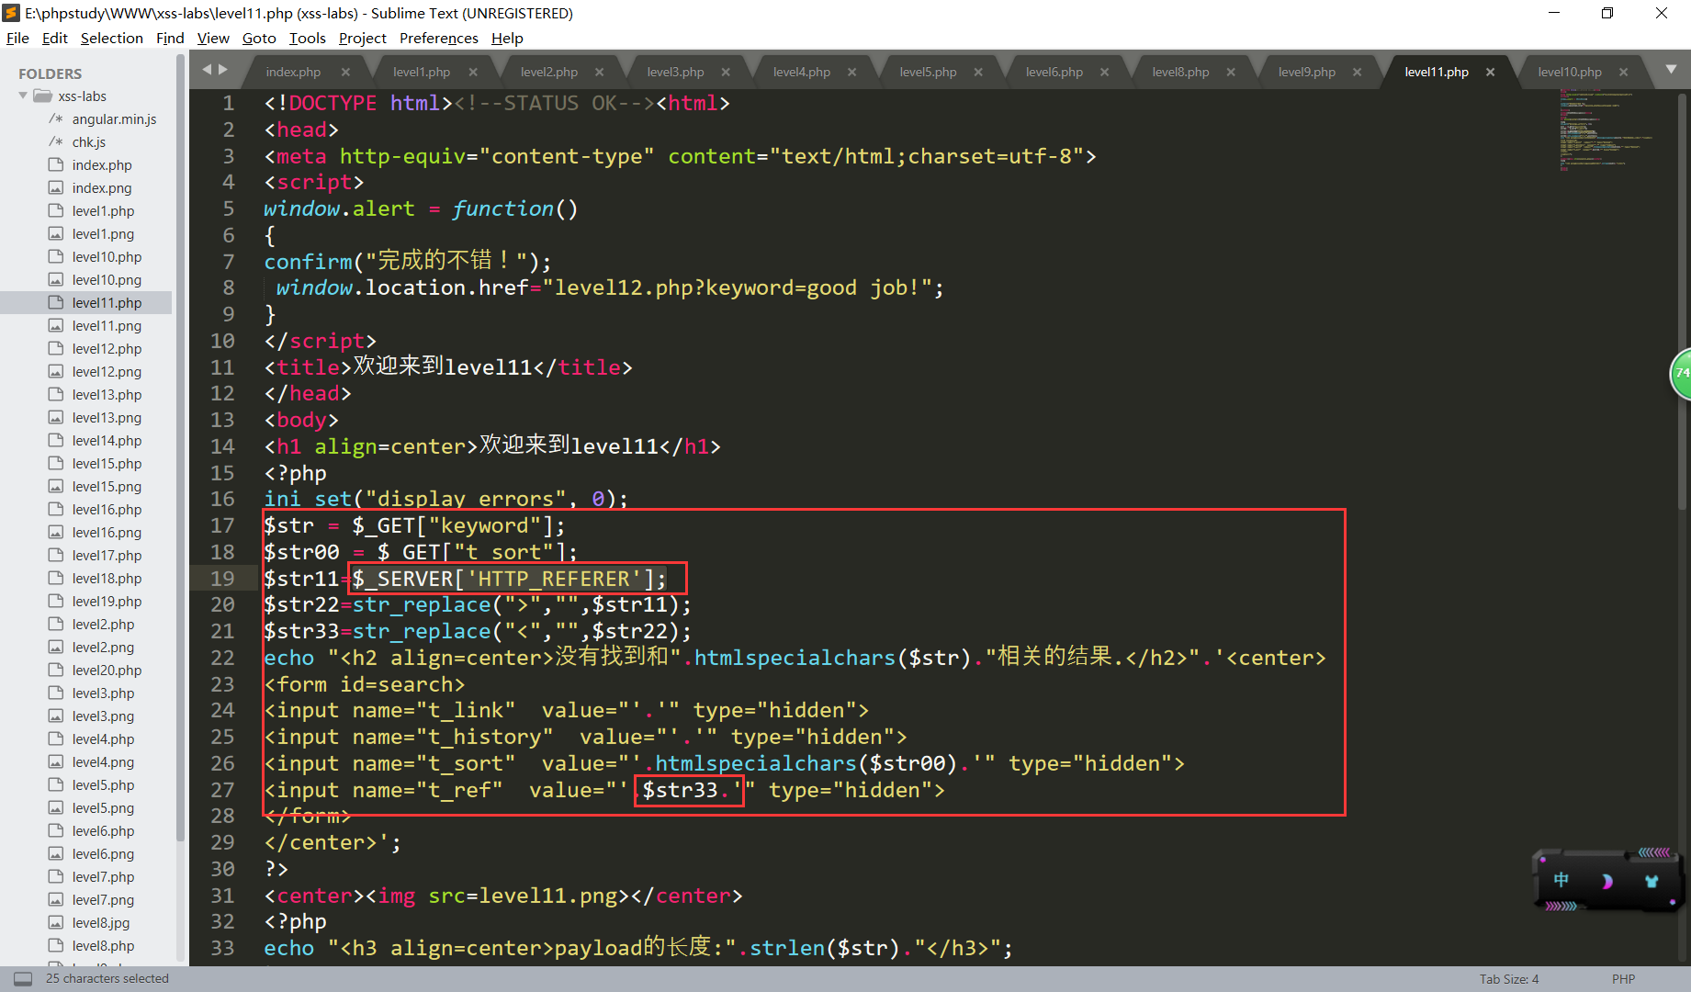Switch input language with 中 icon
This screenshot has height=992, width=1691.
coord(1561,880)
